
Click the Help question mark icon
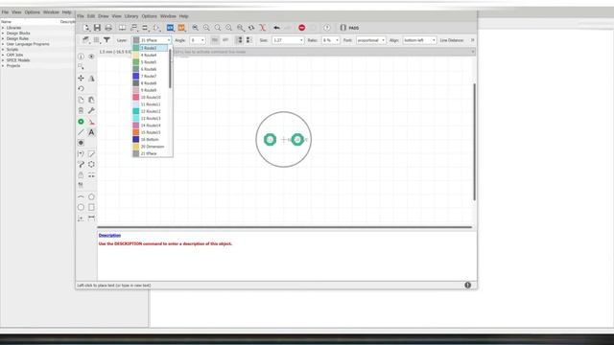pyautogui.click(x=326, y=28)
